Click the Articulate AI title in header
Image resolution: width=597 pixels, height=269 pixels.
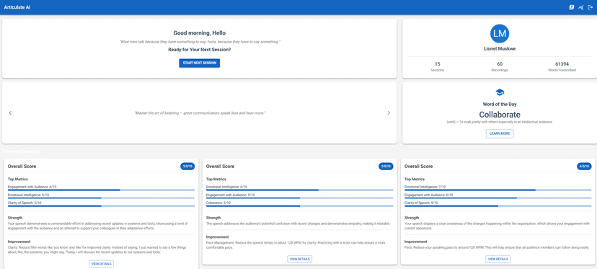(x=17, y=7)
